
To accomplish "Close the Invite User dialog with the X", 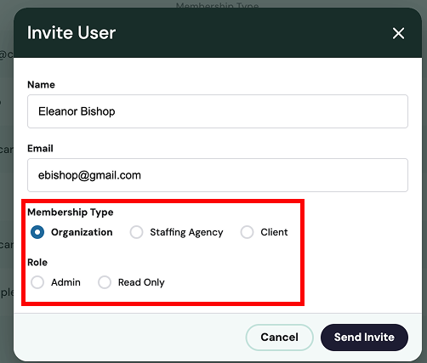I will [x=398, y=33].
